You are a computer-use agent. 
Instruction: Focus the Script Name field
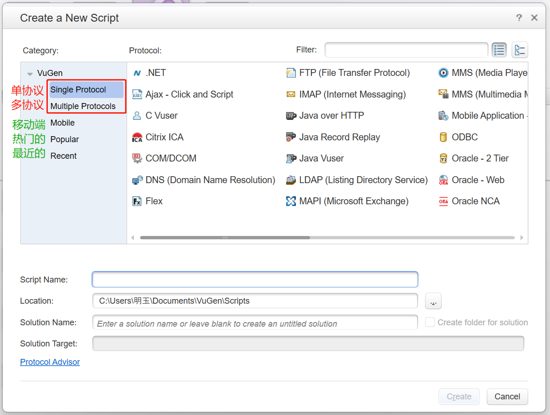255,280
